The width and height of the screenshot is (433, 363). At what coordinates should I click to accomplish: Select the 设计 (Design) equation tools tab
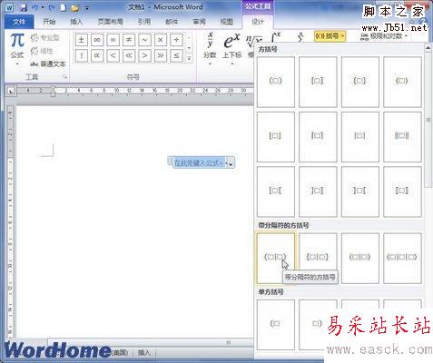pyautogui.click(x=258, y=22)
